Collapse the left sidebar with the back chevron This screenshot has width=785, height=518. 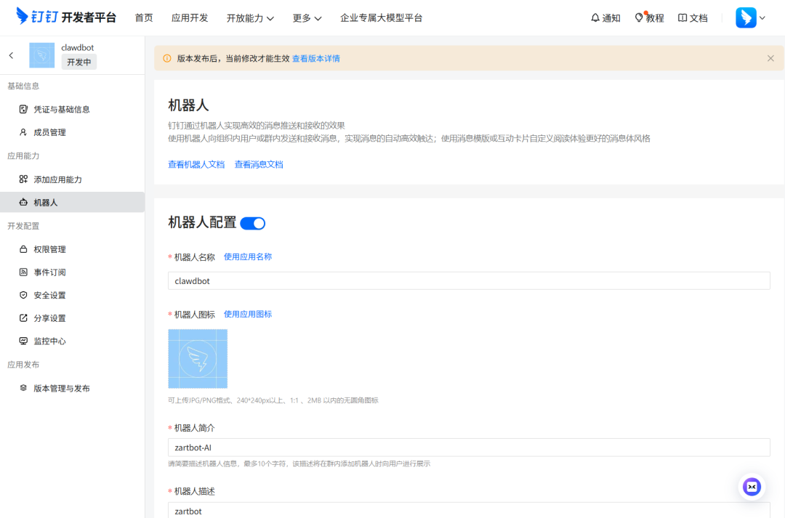click(10, 55)
